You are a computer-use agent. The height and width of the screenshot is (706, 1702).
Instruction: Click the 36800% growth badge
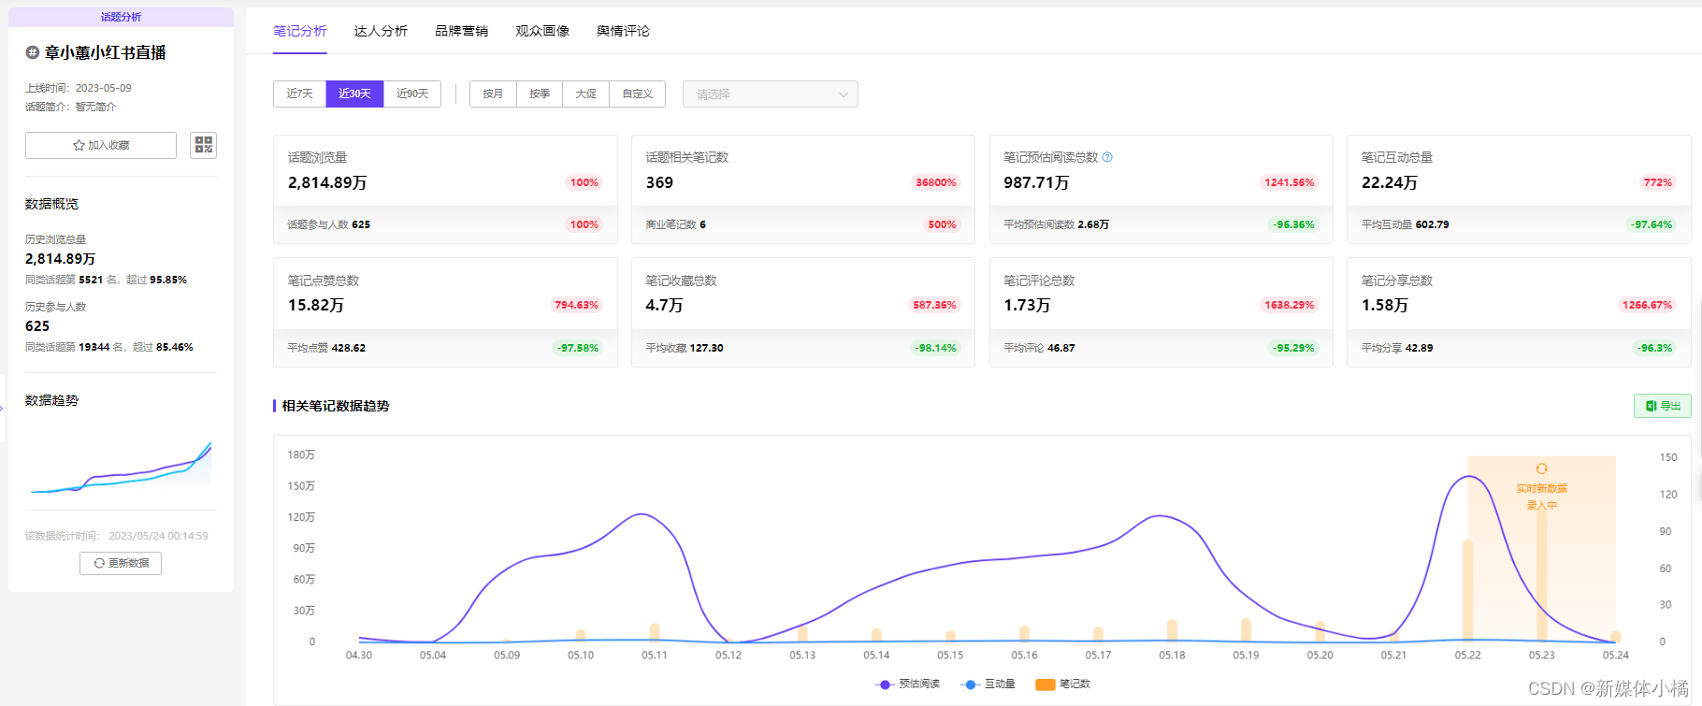(936, 182)
